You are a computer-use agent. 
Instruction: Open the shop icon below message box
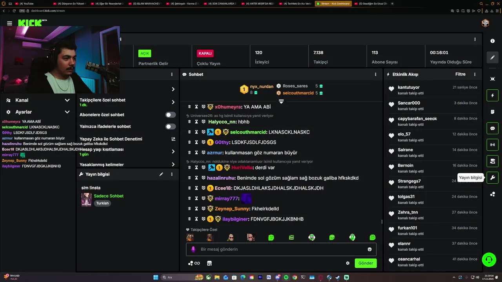209,263
